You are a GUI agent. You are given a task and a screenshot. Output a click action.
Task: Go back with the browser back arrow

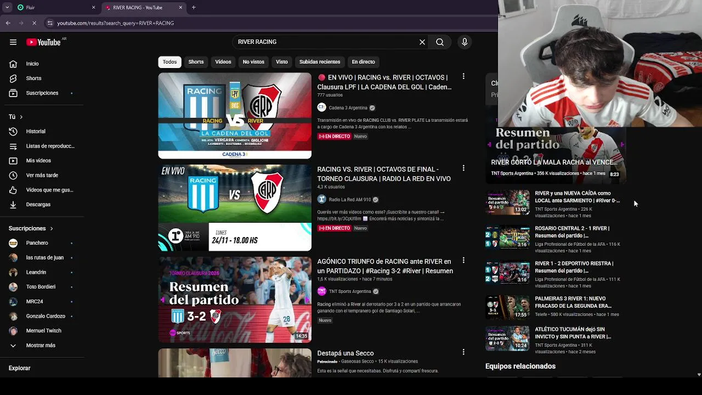8,23
